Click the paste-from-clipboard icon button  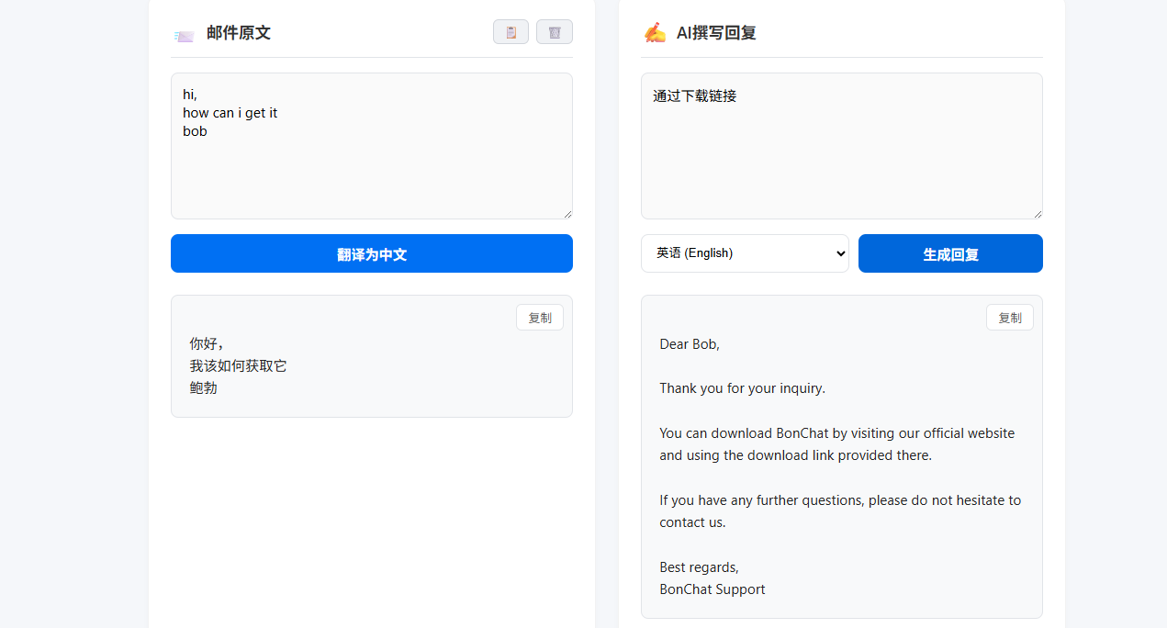511,32
